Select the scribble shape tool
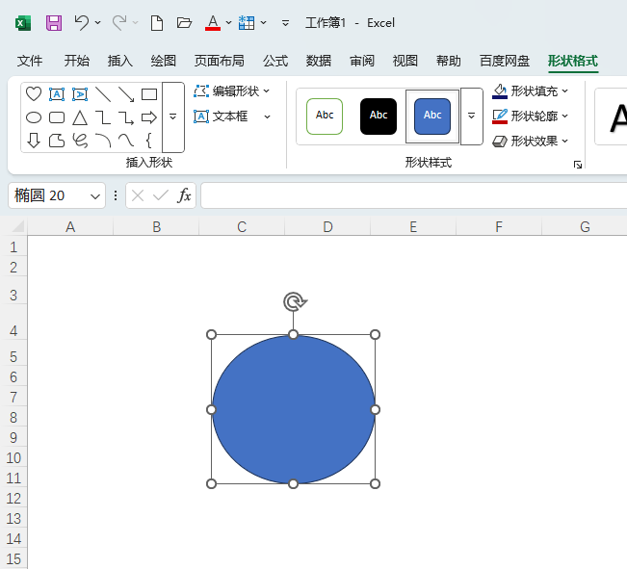627x569 pixels. tap(80, 141)
